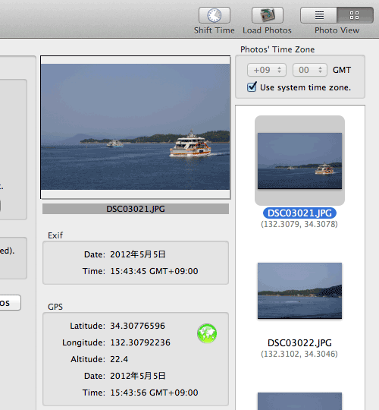Open the +09 hour time zone selector

point(267,70)
